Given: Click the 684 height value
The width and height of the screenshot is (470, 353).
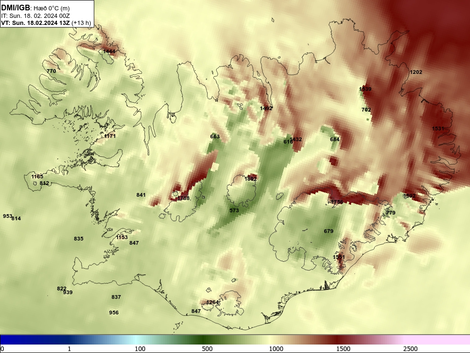Looking at the screenshot, I should click(x=335, y=139).
